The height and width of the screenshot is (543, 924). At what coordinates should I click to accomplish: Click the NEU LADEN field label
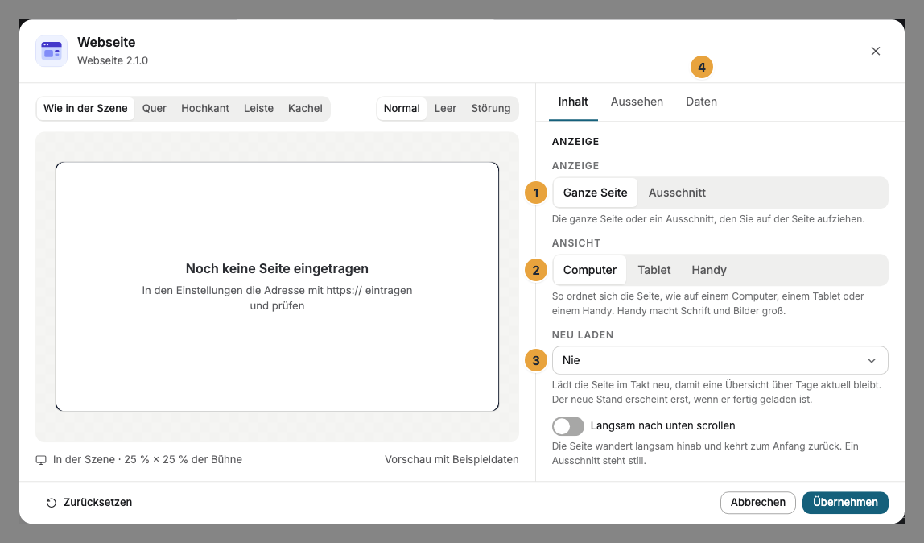[583, 335]
